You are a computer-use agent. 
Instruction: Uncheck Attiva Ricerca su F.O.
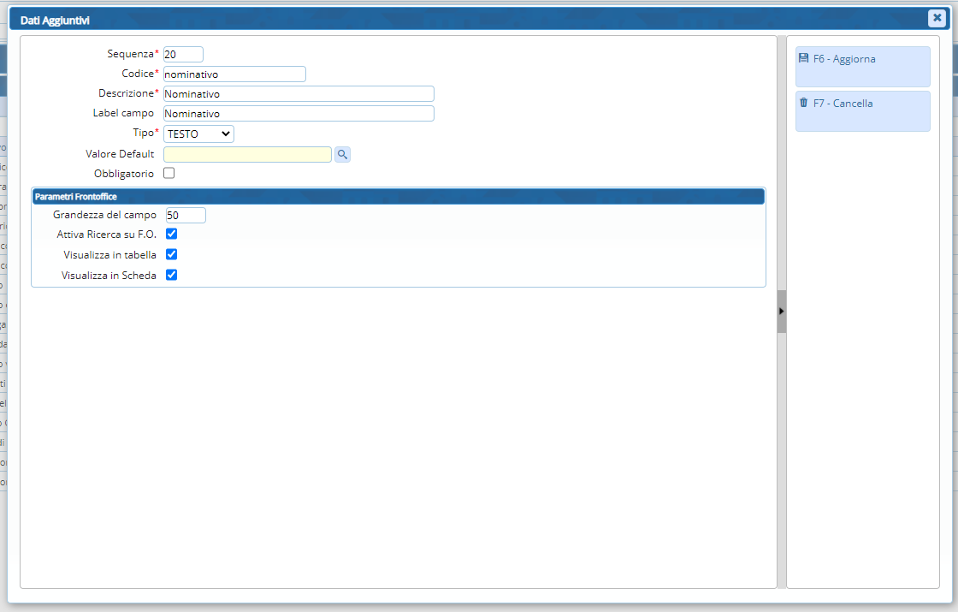[171, 234]
